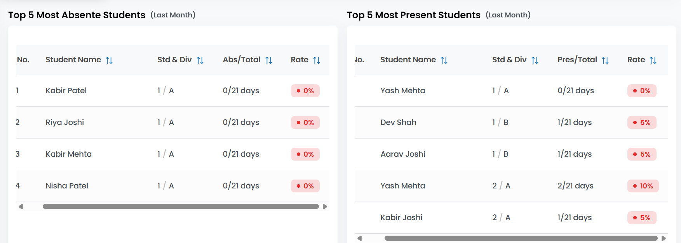Sort present students by Student Name icon
681x243 pixels.
(444, 60)
